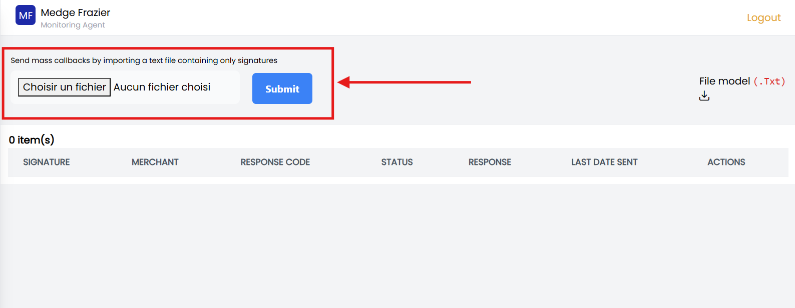Click the download icon under File model
The height and width of the screenshot is (308, 795).
pos(704,95)
